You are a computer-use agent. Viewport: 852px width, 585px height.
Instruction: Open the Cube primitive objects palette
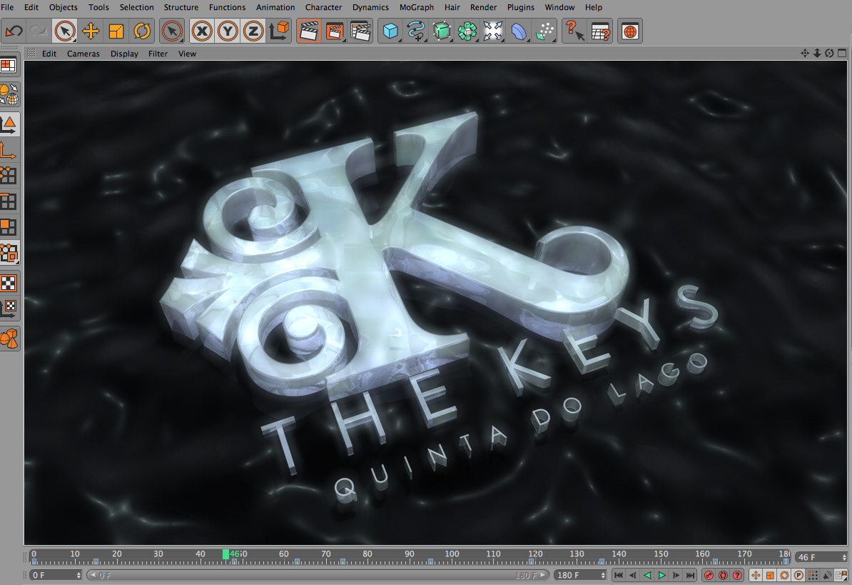[390, 31]
